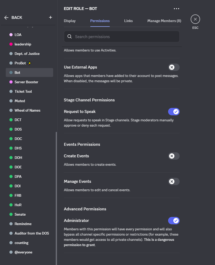The height and width of the screenshot is (265, 215).
Task: Open the Links tab
Action: [128, 21]
